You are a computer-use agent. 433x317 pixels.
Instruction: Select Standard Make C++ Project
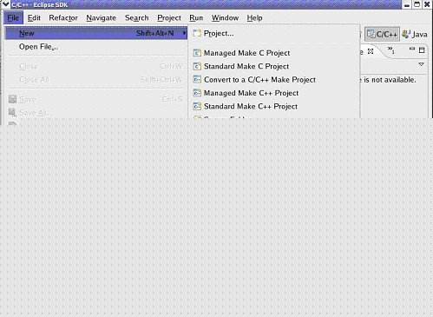click(x=273, y=106)
